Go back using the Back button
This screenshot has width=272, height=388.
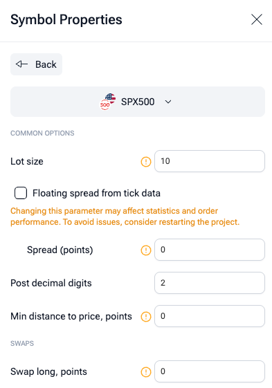tap(36, 64)
